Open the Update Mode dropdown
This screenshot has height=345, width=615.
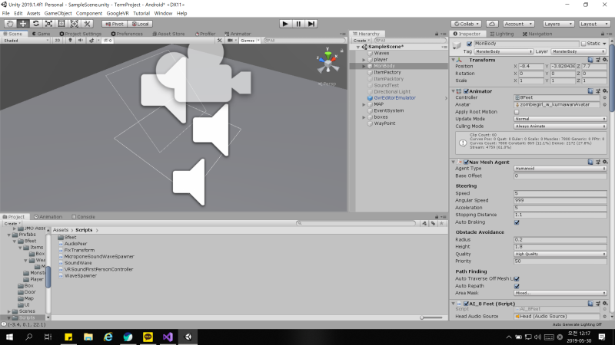pos(560,119)
